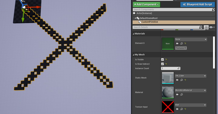Browse to Static Mesh in Content Browser
This screenshot has width=218, height=114.
(181, 80)
